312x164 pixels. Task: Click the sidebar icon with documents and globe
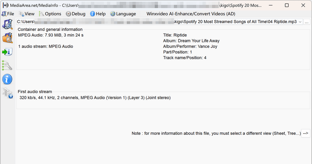tap(7, 93)
